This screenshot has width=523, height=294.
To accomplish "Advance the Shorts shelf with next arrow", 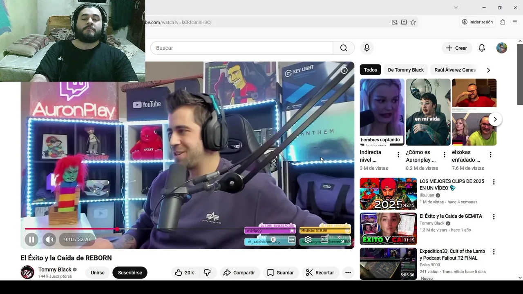I will pyautogui.click(x=495, y=119).
